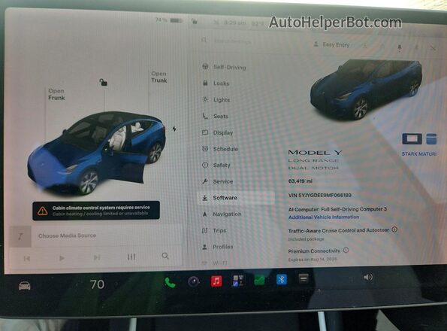Open the dashcam camera app

[x=194, y=282]
